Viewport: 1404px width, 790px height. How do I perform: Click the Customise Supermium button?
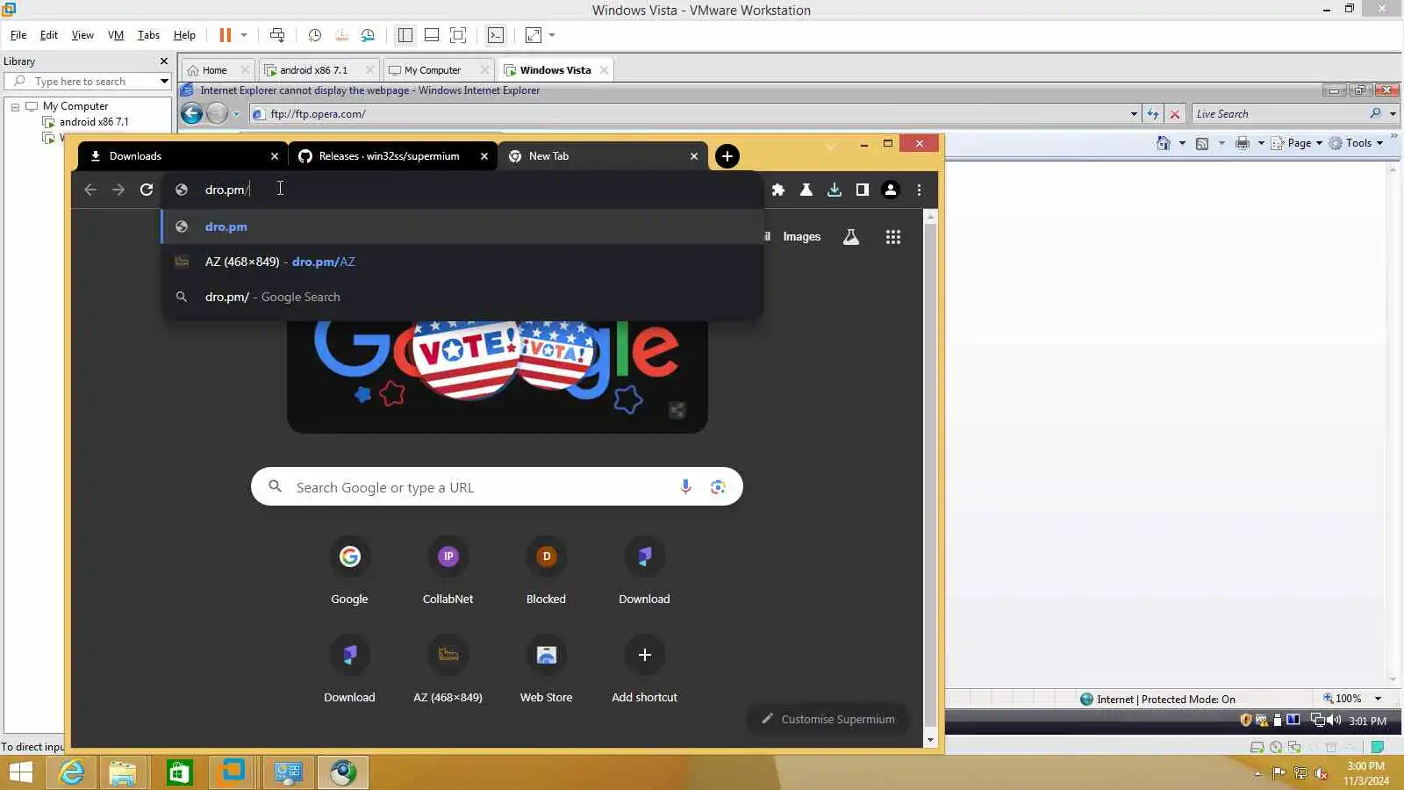(828, 719)
